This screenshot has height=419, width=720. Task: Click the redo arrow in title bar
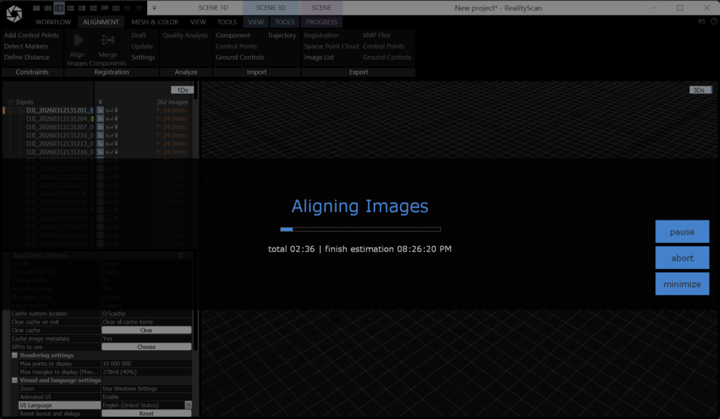138,8
